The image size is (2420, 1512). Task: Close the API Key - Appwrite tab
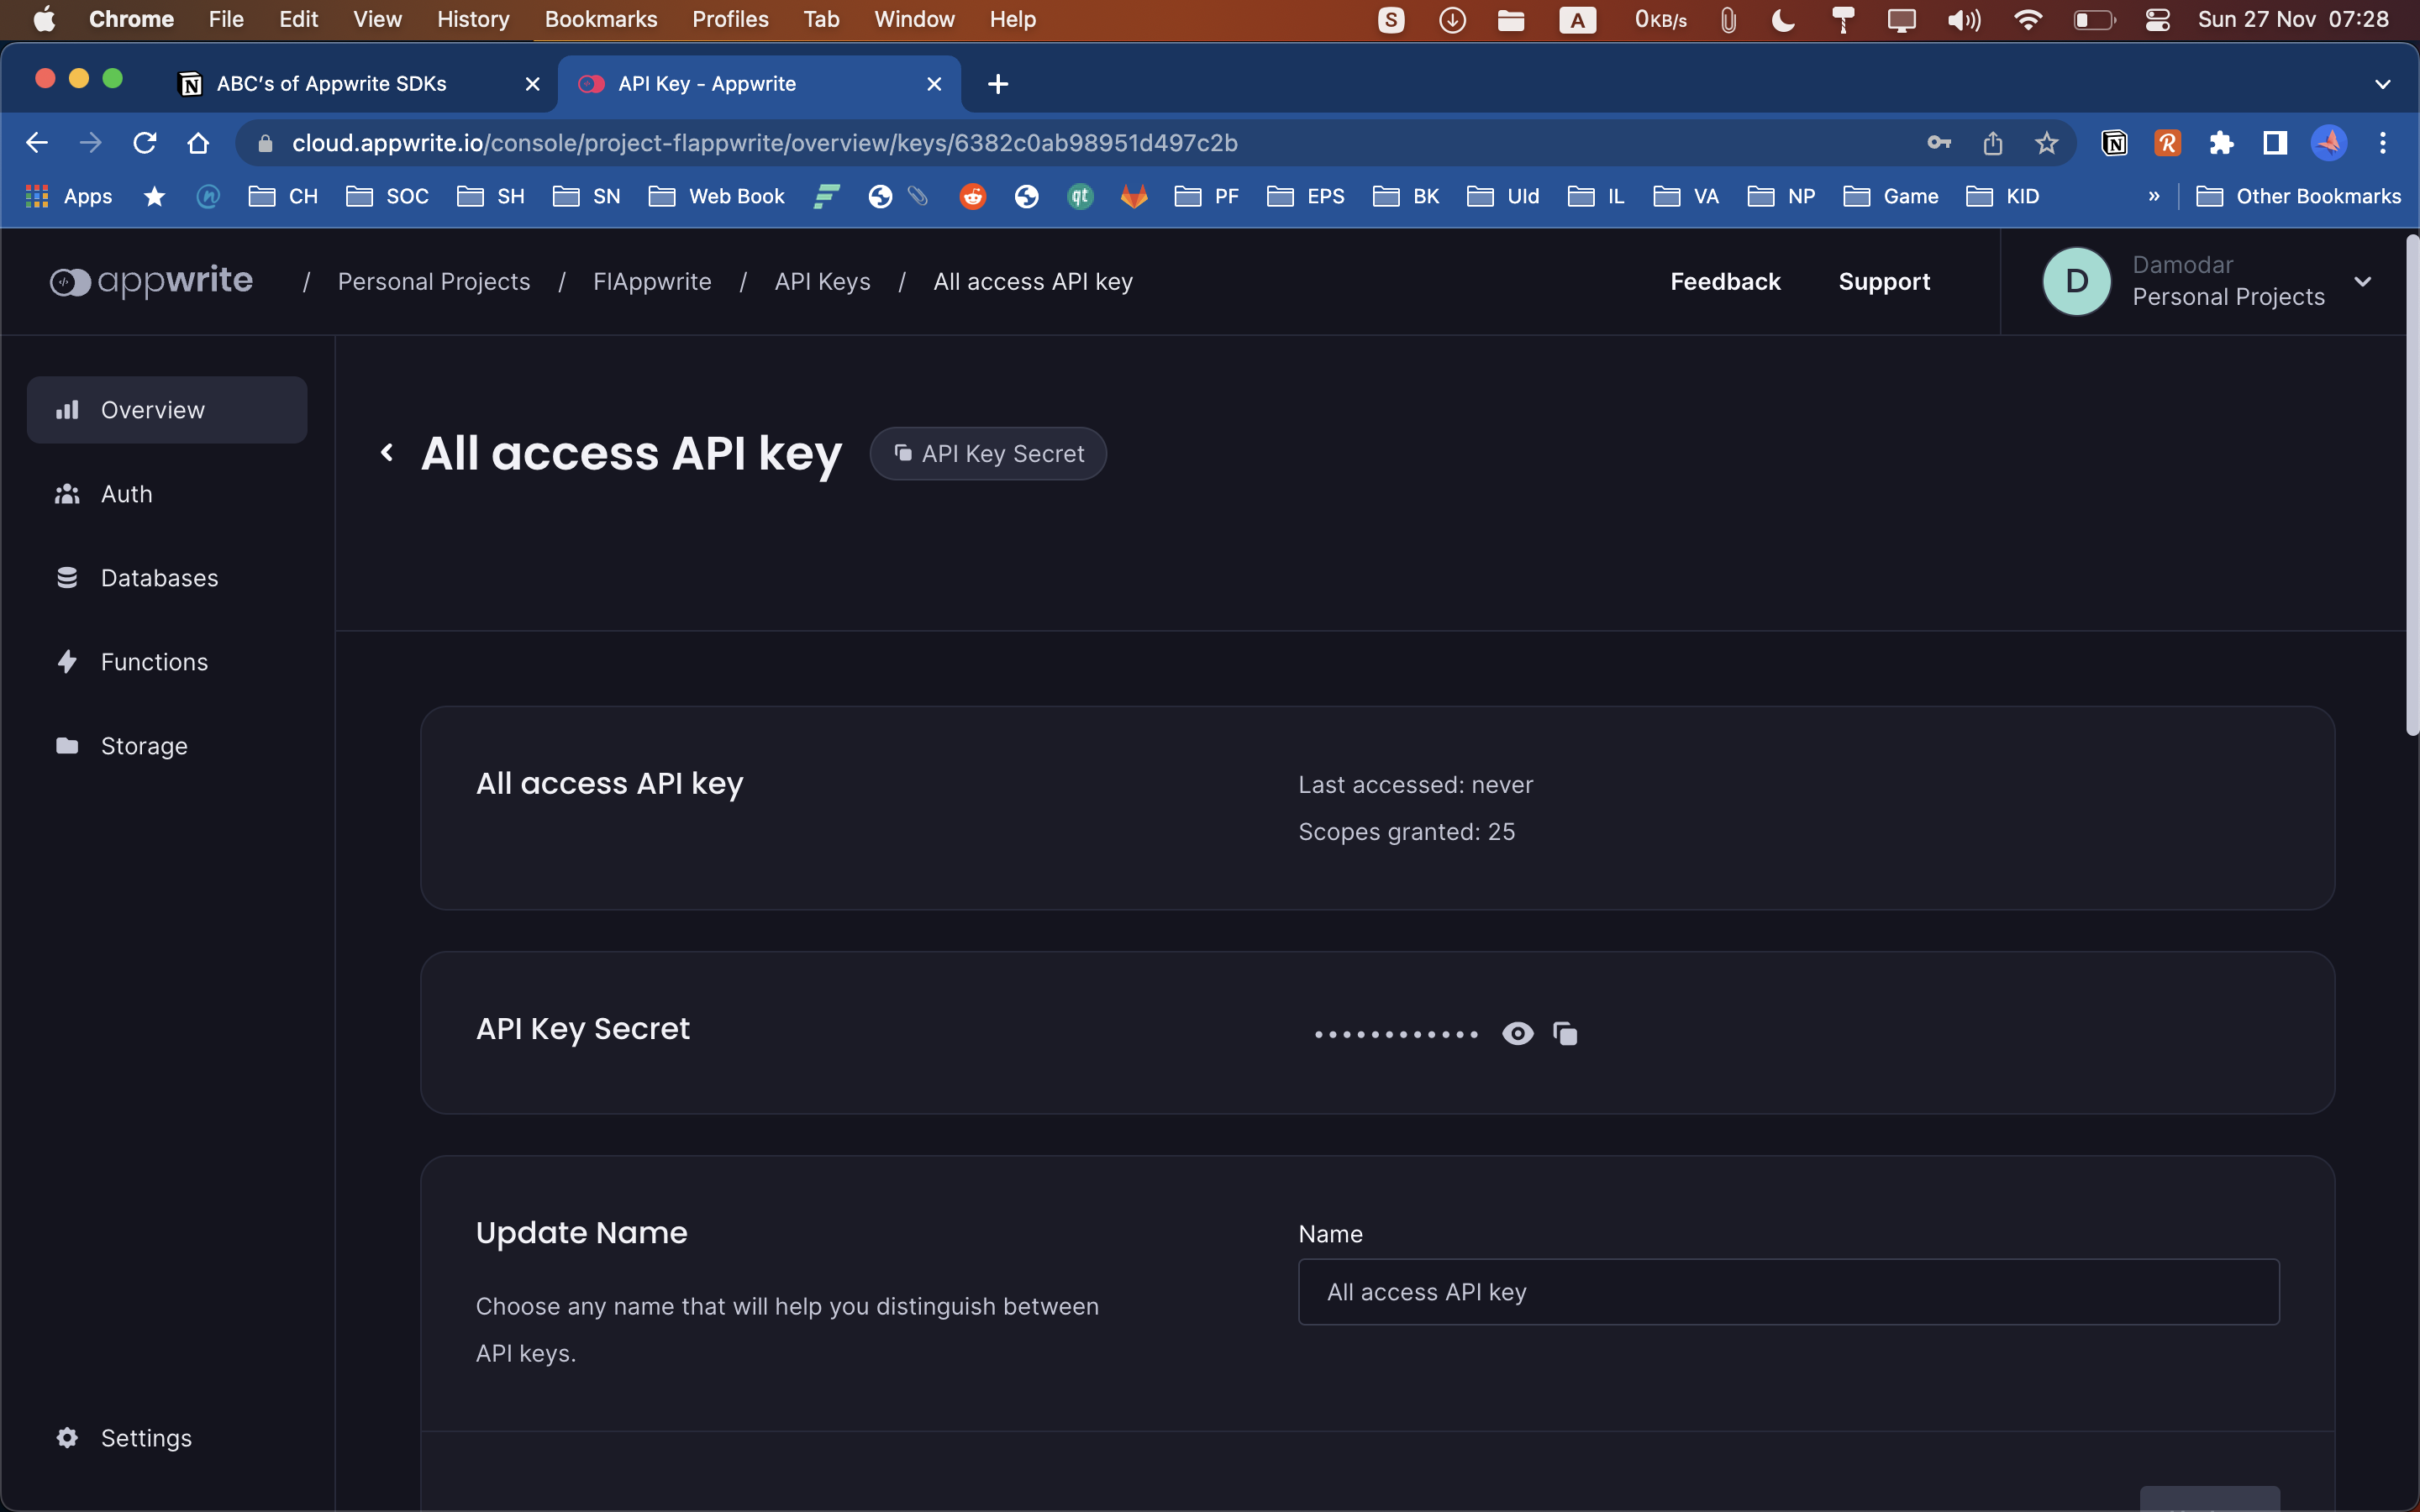[x=934, y=84]
